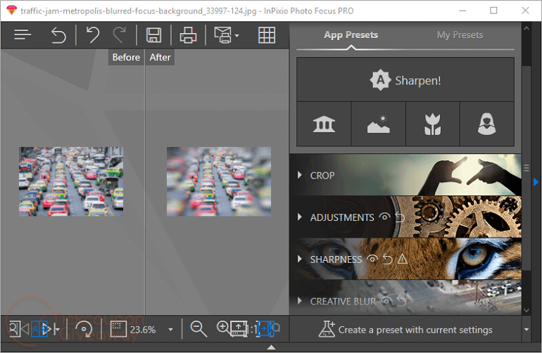Image resolution: width=542 pixels, height=353 pixels.
Task: Click the panel scrollbar up arrow
Action: click(x=526, y=28)
